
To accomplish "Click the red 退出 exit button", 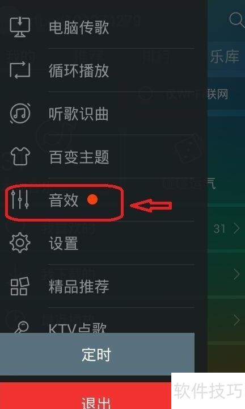I will [86, 395].
